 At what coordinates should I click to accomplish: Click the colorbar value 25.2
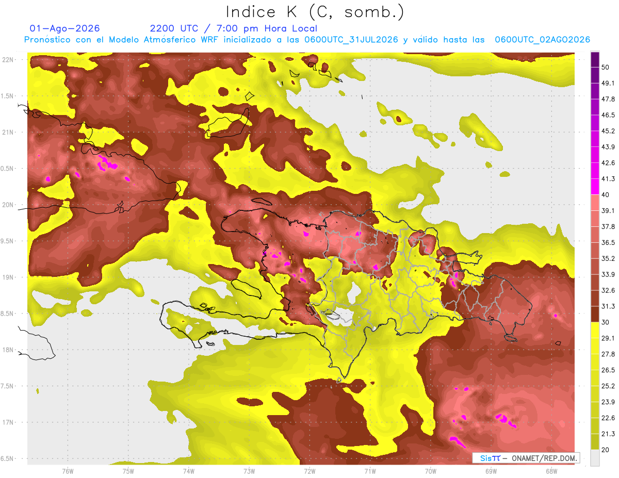click(x=608, y=386)
